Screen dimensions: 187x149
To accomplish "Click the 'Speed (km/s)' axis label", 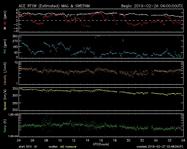I will (x=5, y=100).
